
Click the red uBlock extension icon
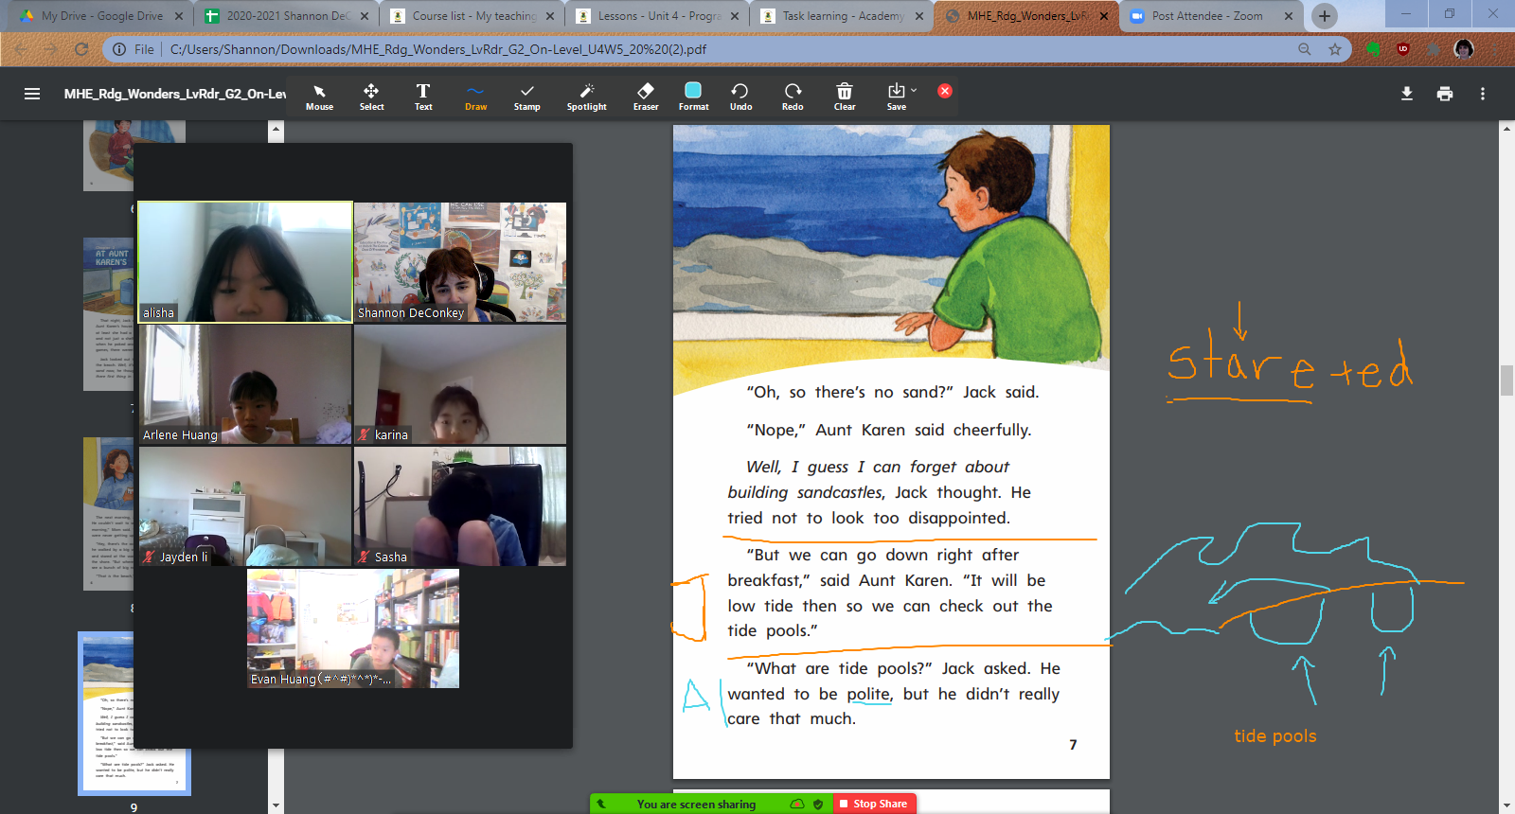tap(1403, 49)
